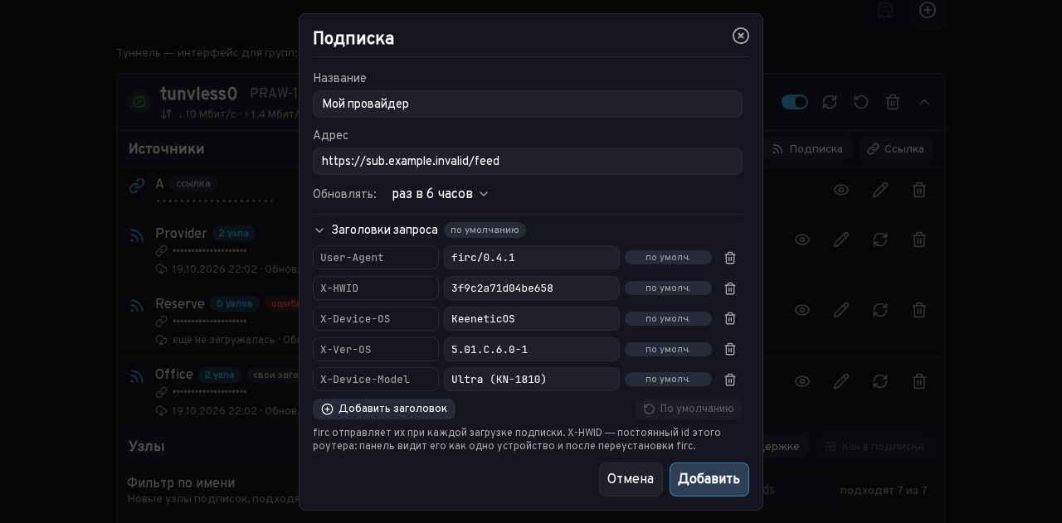The height and width of the screenshot is (523, 1062).
Task: Toggle visibility eye for Reserve source
Action: click(802, 310)
